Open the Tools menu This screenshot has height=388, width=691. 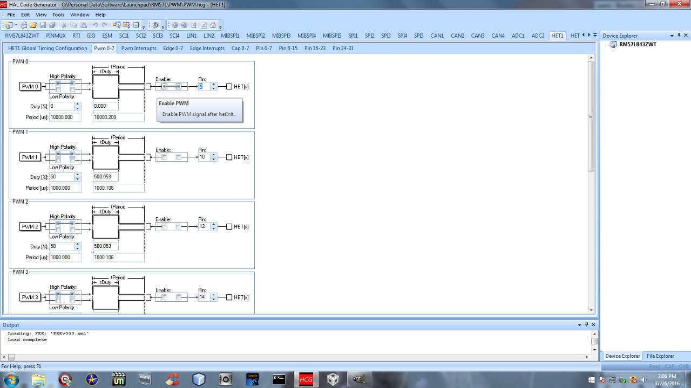[58, 15]
